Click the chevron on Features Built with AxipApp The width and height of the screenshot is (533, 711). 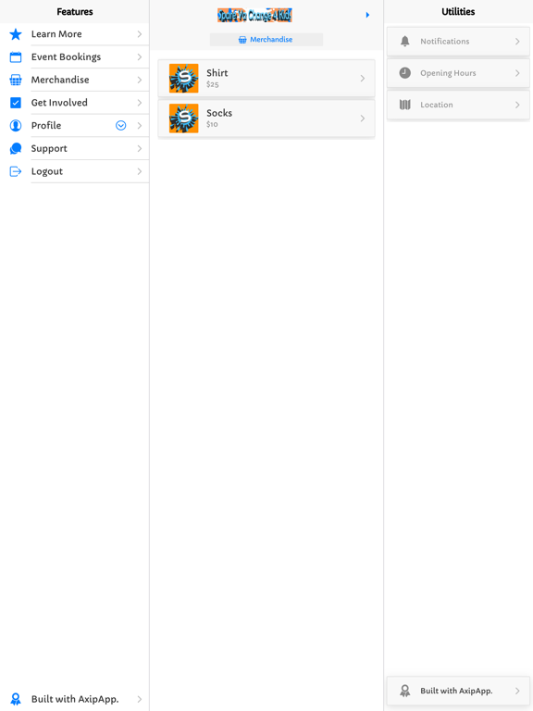tap(140, 699)
